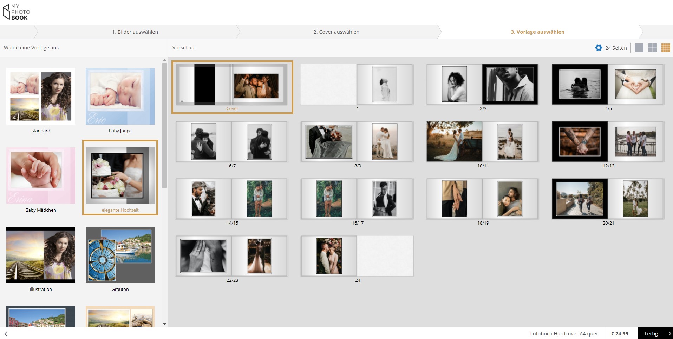673x339 pixels.
Task: Click template list scrollbar down arrow
Action: point(164,324)
